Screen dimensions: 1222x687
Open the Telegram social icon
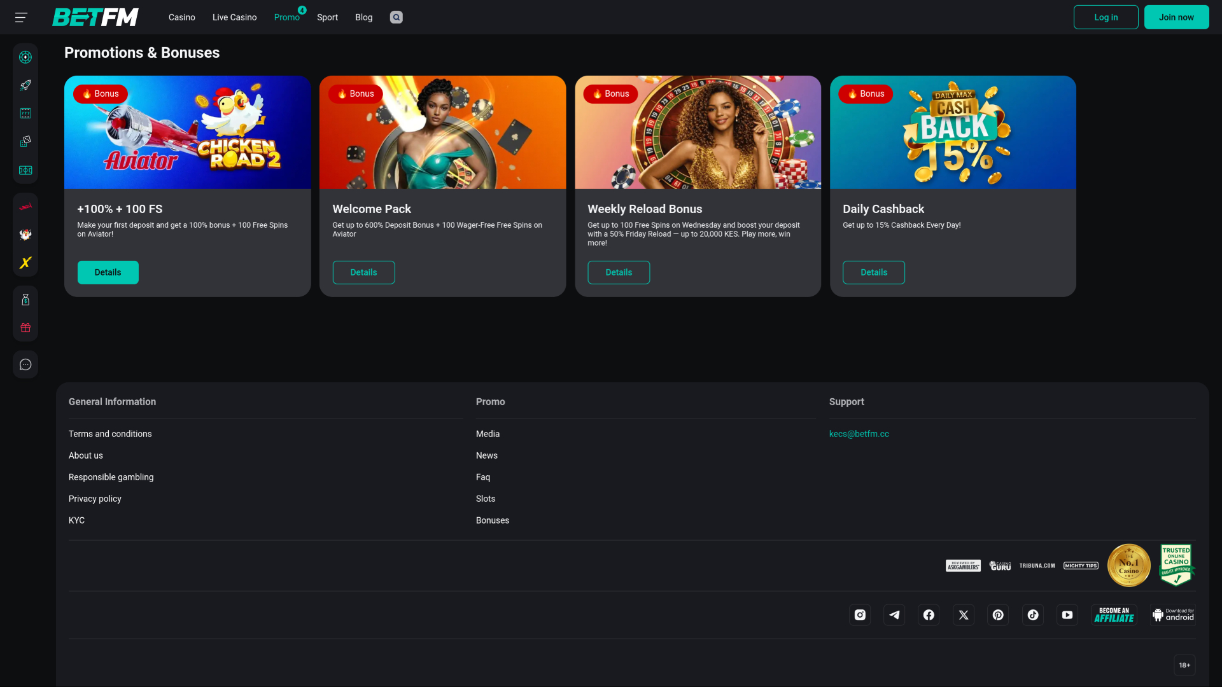pyautogui.click(x=894, y=614)
